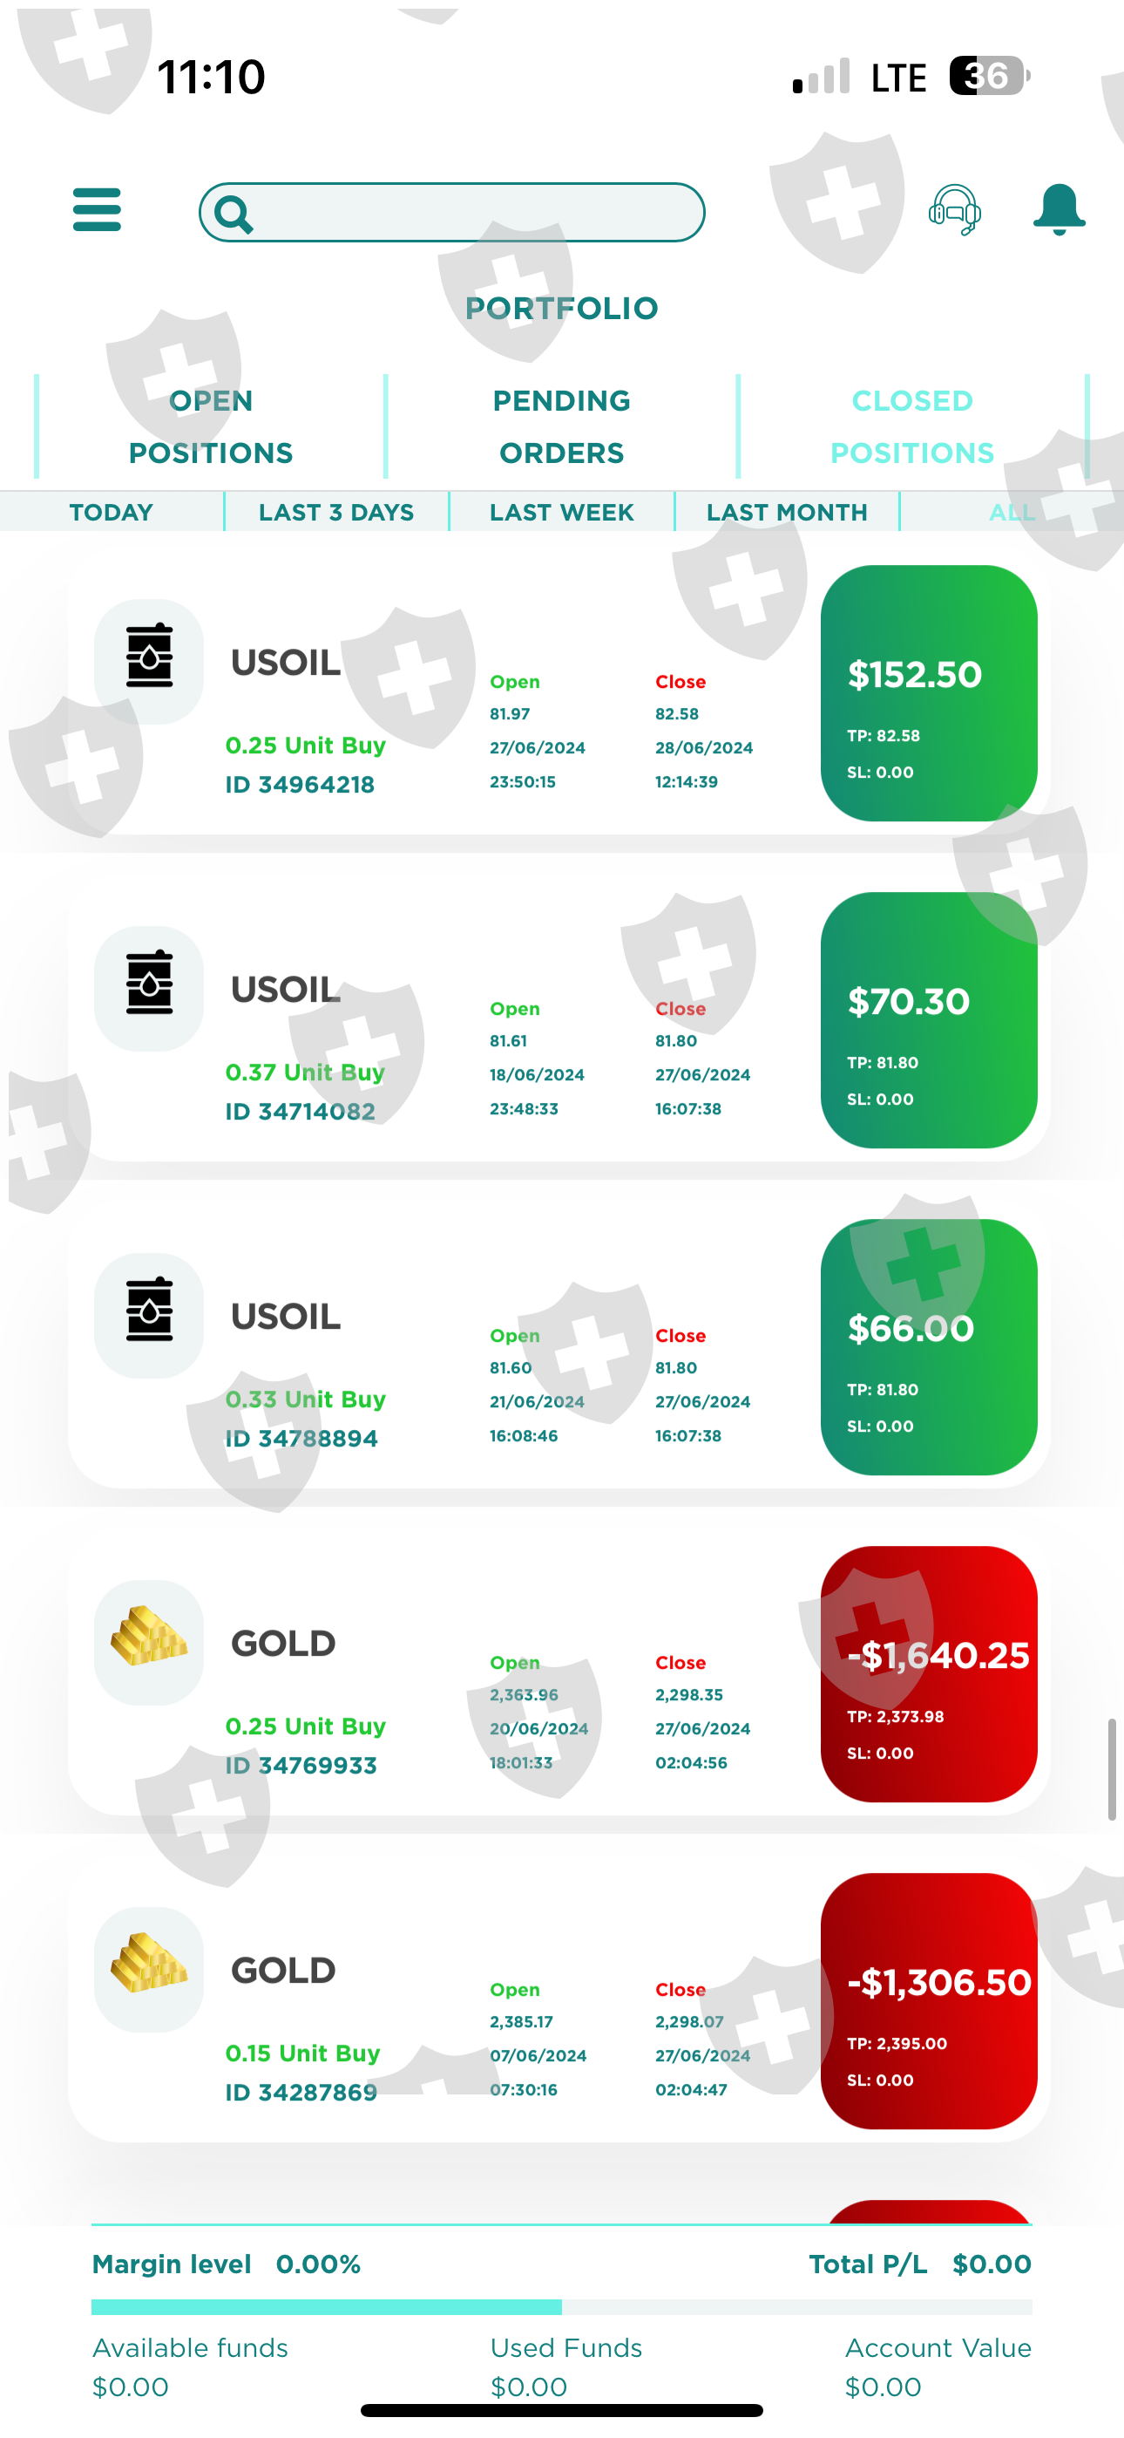The height and width of the screenshot is (2438, 1124).
Task: Filter by Today
Action: [111, 512]
